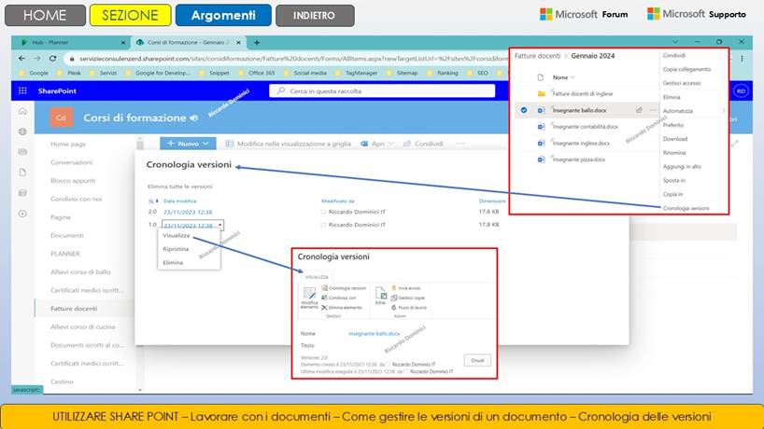
Task: Switch to the Hub - Planner browser tab
Action: tap(71, 42)
